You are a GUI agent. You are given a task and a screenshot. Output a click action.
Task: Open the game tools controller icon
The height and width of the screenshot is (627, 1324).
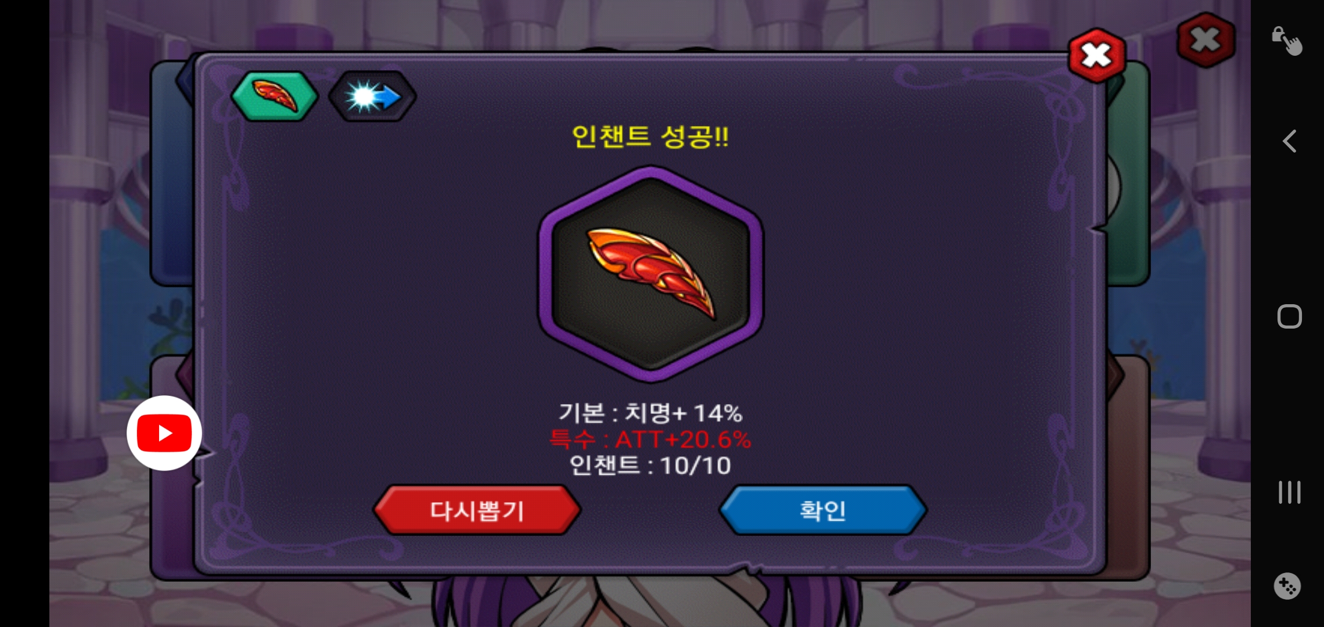1287,586
